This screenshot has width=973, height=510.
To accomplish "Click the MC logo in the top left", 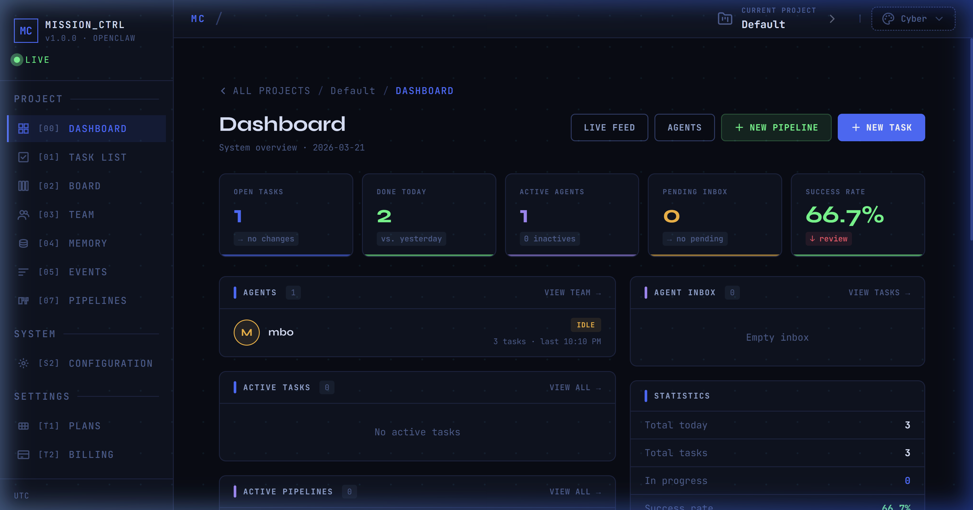I will click(26, 30).
